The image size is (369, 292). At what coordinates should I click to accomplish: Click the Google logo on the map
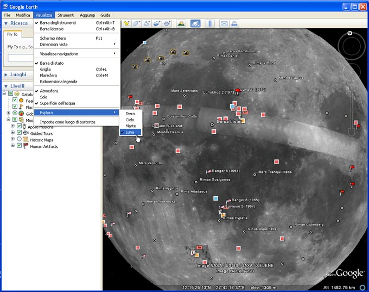[x=349, y=274]
